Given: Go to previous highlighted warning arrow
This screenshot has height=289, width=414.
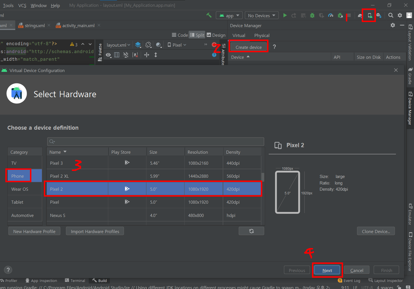Looking at the screenshot, I should point(83,44).
